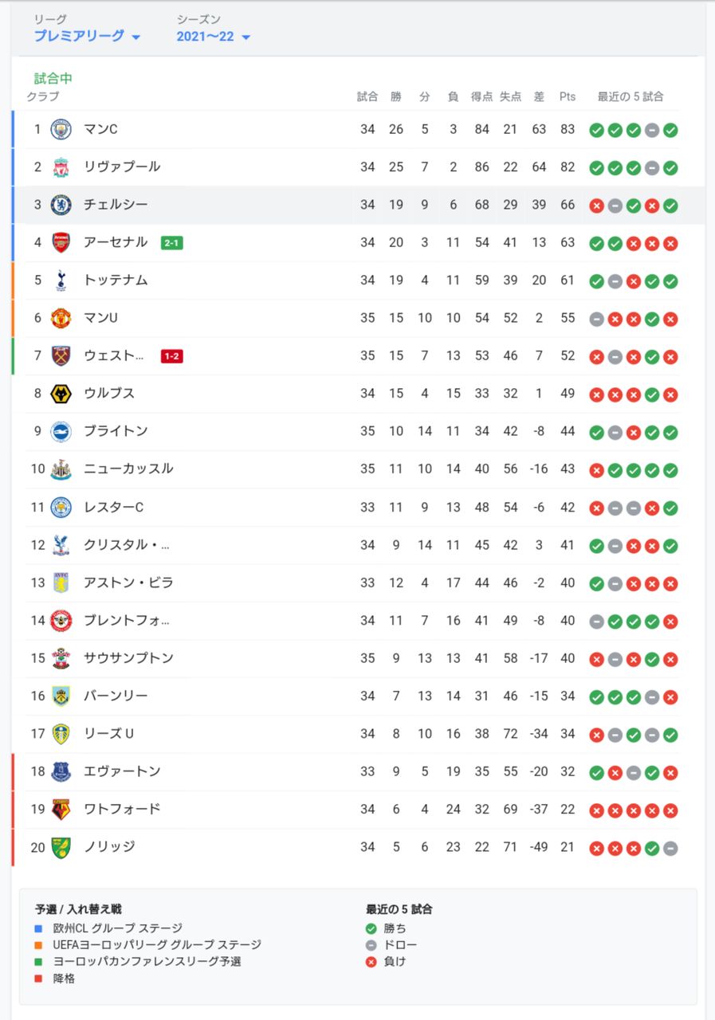Click the Brighton club crest
Screen dimensions: 715x1020
(x=61, y=431)
